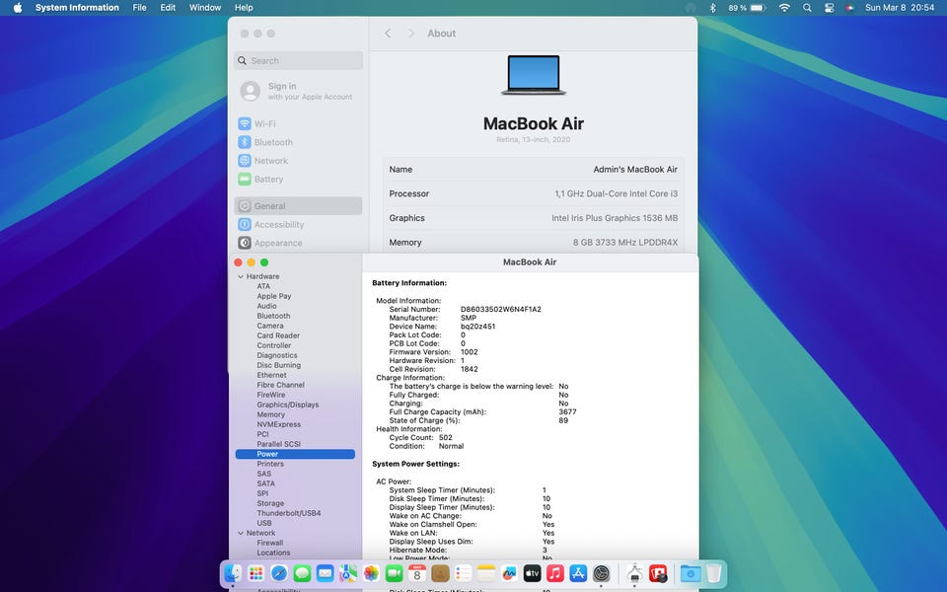Click the MacBook Air laptop image
The image size is (947, 592).
click(534, 76)
